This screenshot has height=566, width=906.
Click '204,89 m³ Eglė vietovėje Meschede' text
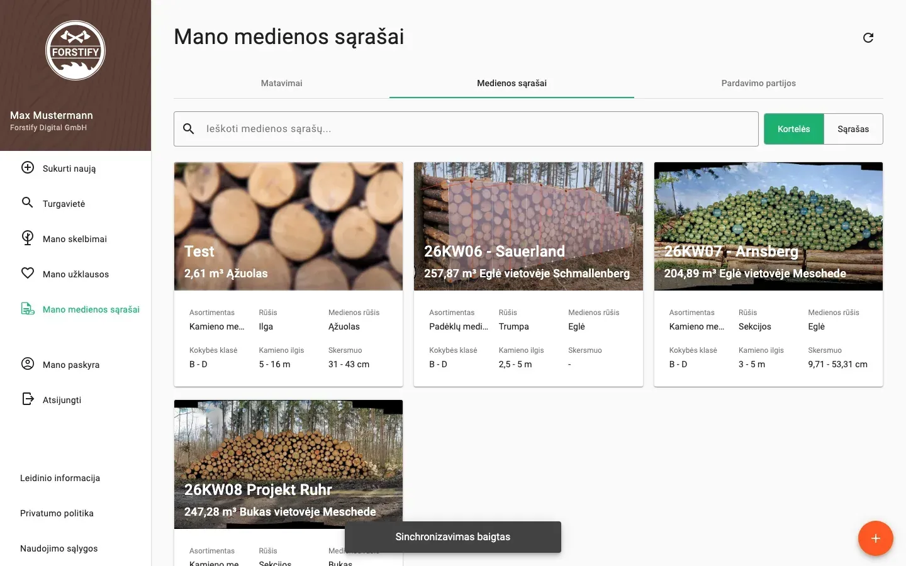[755, 274]
